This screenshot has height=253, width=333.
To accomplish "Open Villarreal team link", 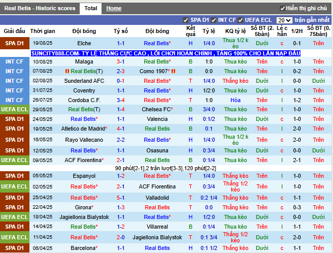I will tap(157, 227).
